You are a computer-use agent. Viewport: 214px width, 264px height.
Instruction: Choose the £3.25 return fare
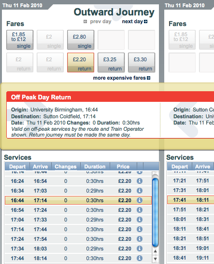111,63
